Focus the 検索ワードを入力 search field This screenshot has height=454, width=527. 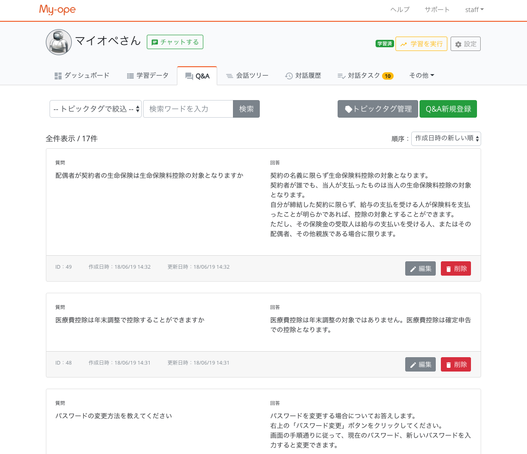pyautogui.click(x=188, y=109)
